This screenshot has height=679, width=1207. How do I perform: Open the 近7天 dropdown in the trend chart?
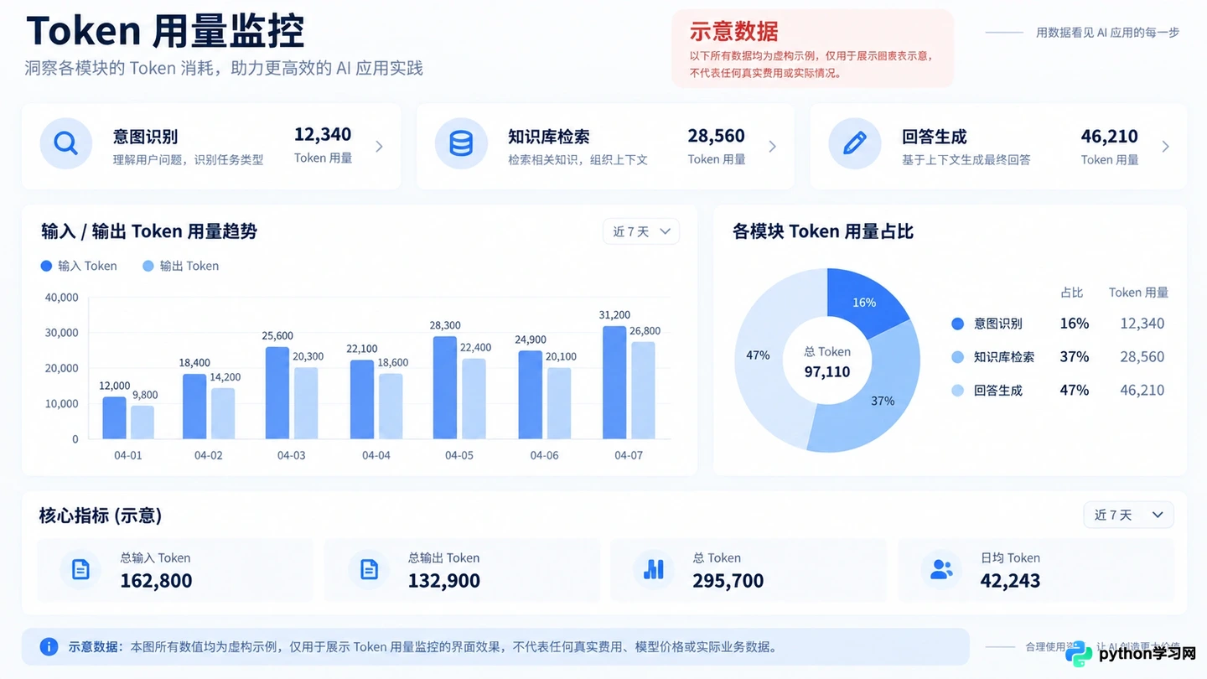pos(641,231)
